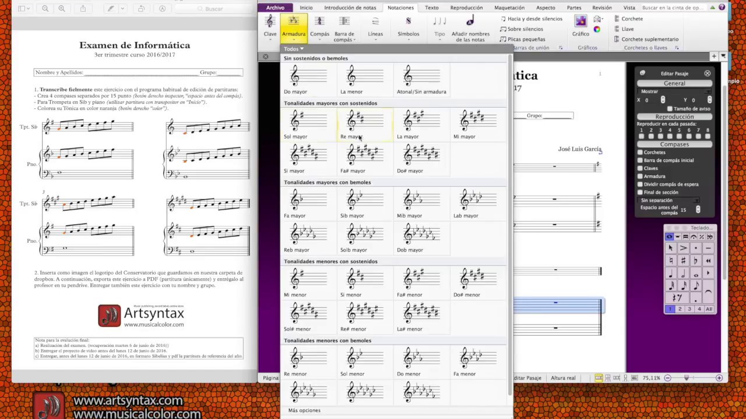This screenshot has height=419, width=746.
Task: Click the Corchete suplementario button
Action: [646, 39]
